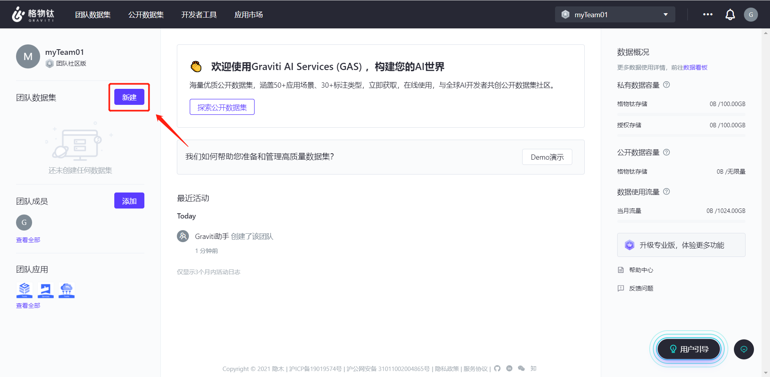The height and width of the screenshot is (377, 770).
Task: Open the 应用市场 nav menu
Action: pos(249,15)
